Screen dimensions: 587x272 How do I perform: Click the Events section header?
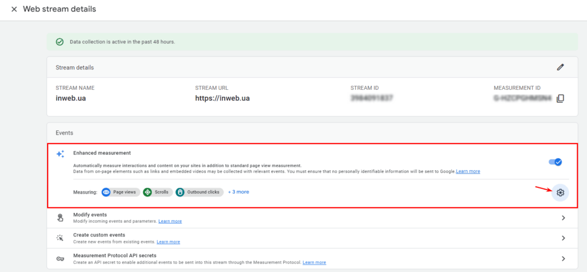click(64, 132)
